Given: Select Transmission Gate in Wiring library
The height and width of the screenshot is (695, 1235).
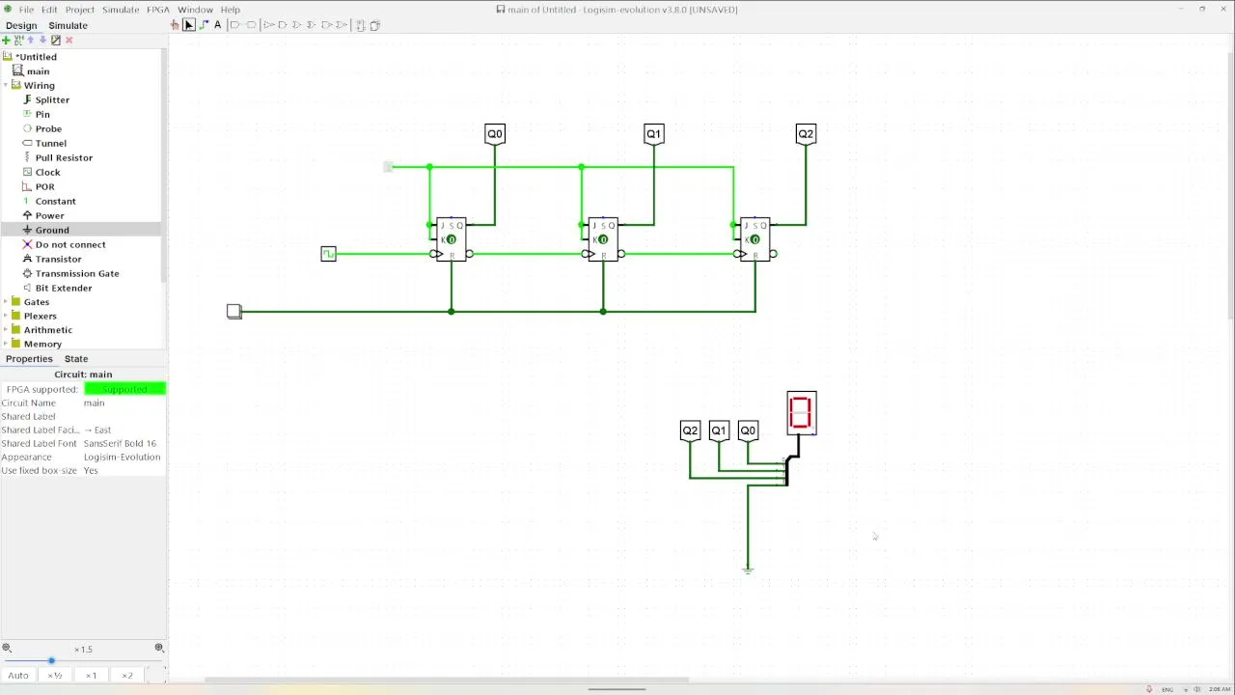Looking at the screenshot, I should (x=77, y=273).
